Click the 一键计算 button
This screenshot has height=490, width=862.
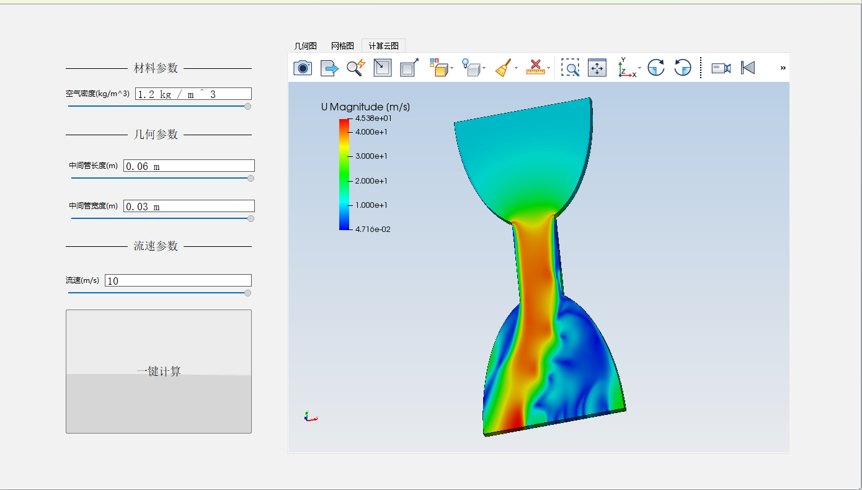159,372
